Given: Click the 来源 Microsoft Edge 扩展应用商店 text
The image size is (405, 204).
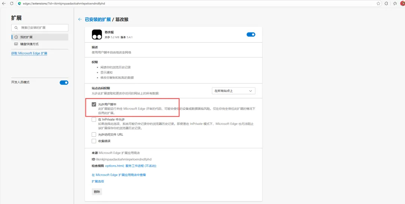Looking at the screenshot, I should pos(116,153).
